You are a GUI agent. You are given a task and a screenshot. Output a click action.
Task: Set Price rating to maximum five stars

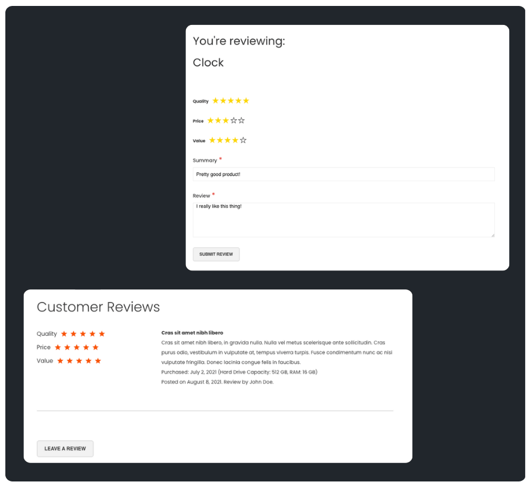pos(242,120)
